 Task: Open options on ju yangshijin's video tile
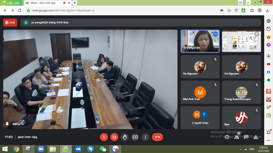(x=215, y=34)
